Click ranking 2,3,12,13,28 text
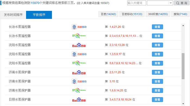 117,45
